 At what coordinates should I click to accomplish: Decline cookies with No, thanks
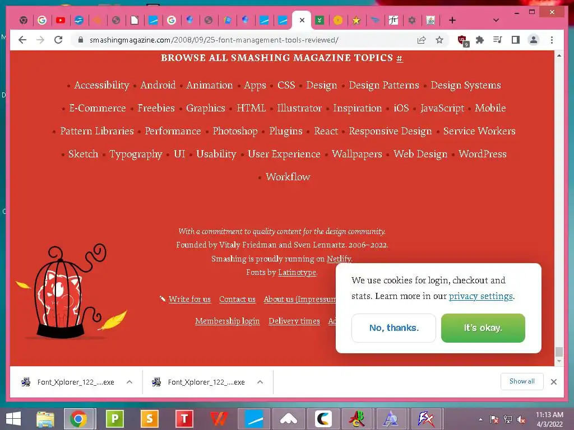(394, 328)
